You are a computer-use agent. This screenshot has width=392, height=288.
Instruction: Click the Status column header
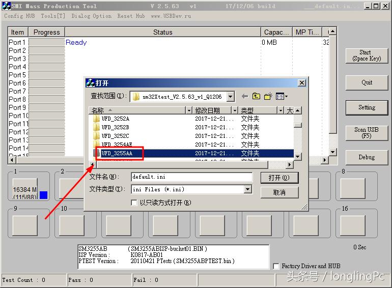[163, 32]
